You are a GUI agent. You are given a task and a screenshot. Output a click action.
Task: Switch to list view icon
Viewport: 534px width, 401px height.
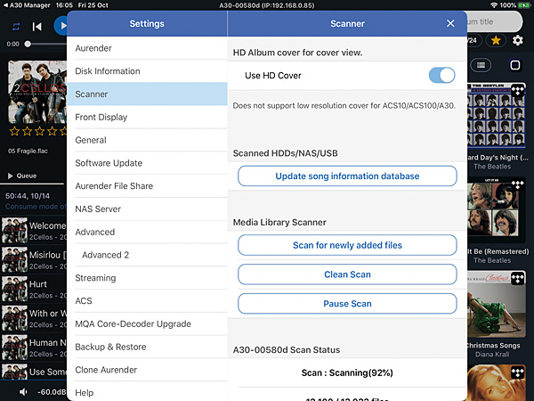click(481, 65)
